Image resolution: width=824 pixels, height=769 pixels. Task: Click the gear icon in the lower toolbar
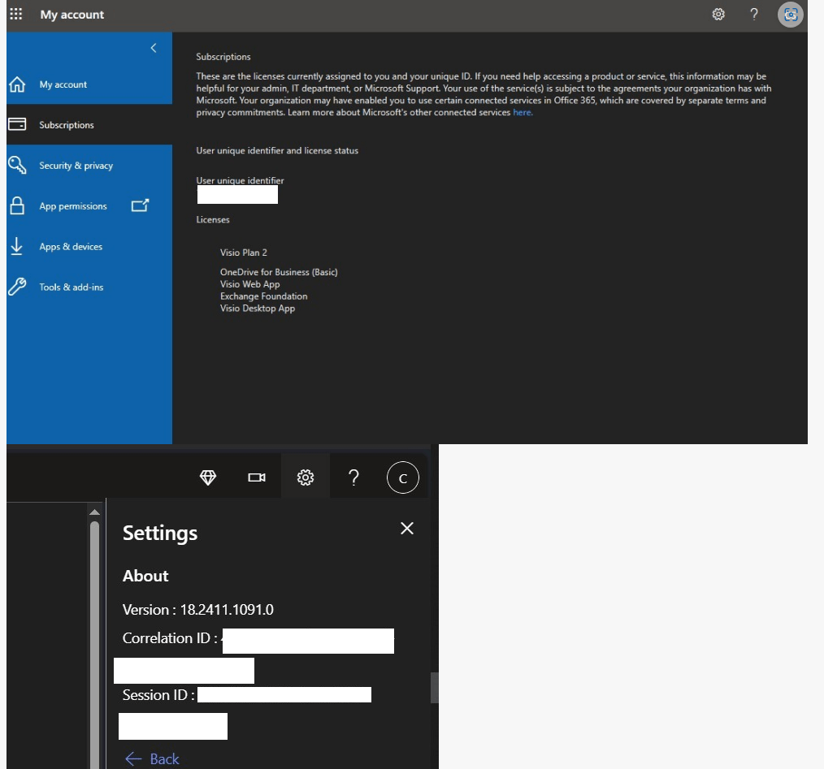[305, 477]
